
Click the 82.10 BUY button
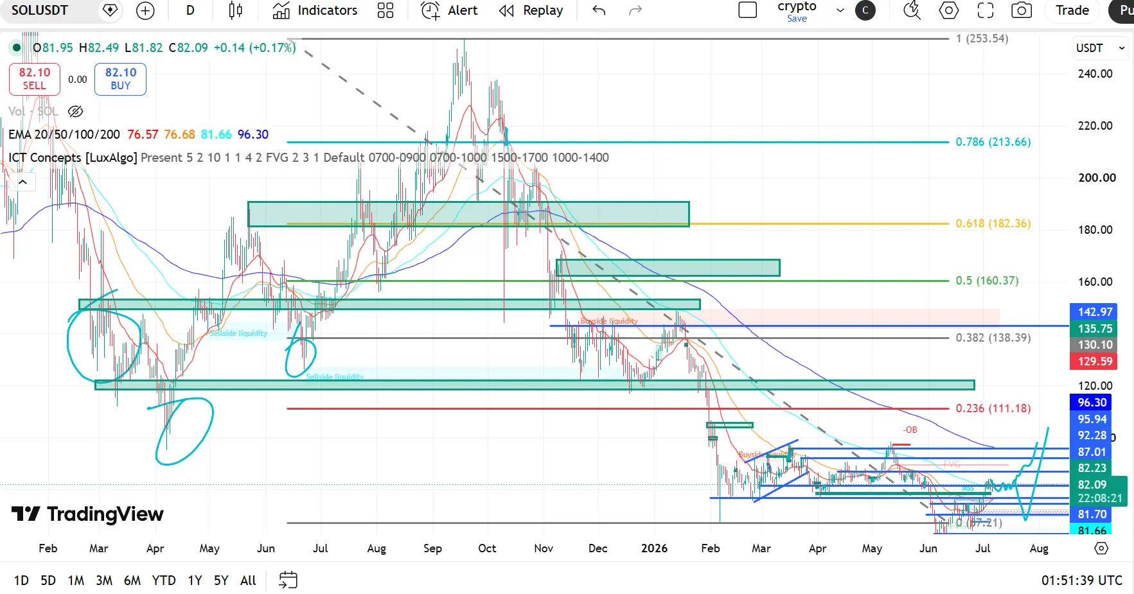point(121,79)
